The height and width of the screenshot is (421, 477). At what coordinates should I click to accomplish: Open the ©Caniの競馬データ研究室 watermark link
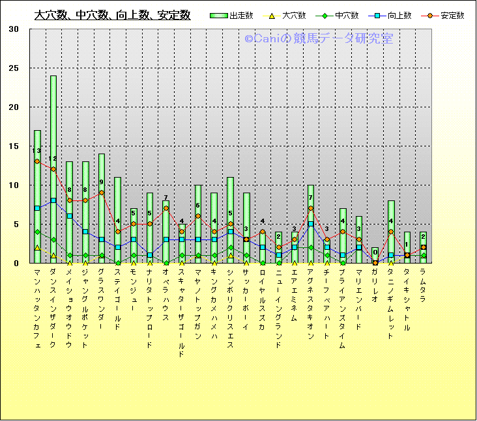click(x=319, y=38)
